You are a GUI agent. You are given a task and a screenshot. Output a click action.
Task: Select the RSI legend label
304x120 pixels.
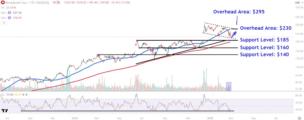(3, 95)
